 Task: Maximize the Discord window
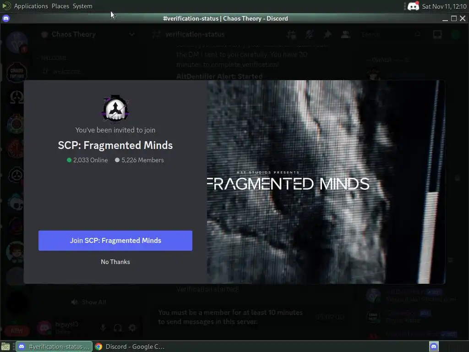point(454,18)
